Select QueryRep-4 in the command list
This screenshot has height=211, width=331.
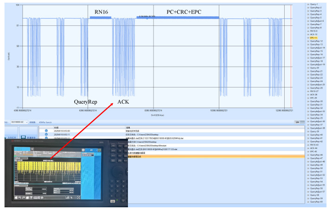316,14
